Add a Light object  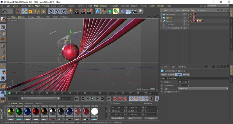click(x=140, y=11)
